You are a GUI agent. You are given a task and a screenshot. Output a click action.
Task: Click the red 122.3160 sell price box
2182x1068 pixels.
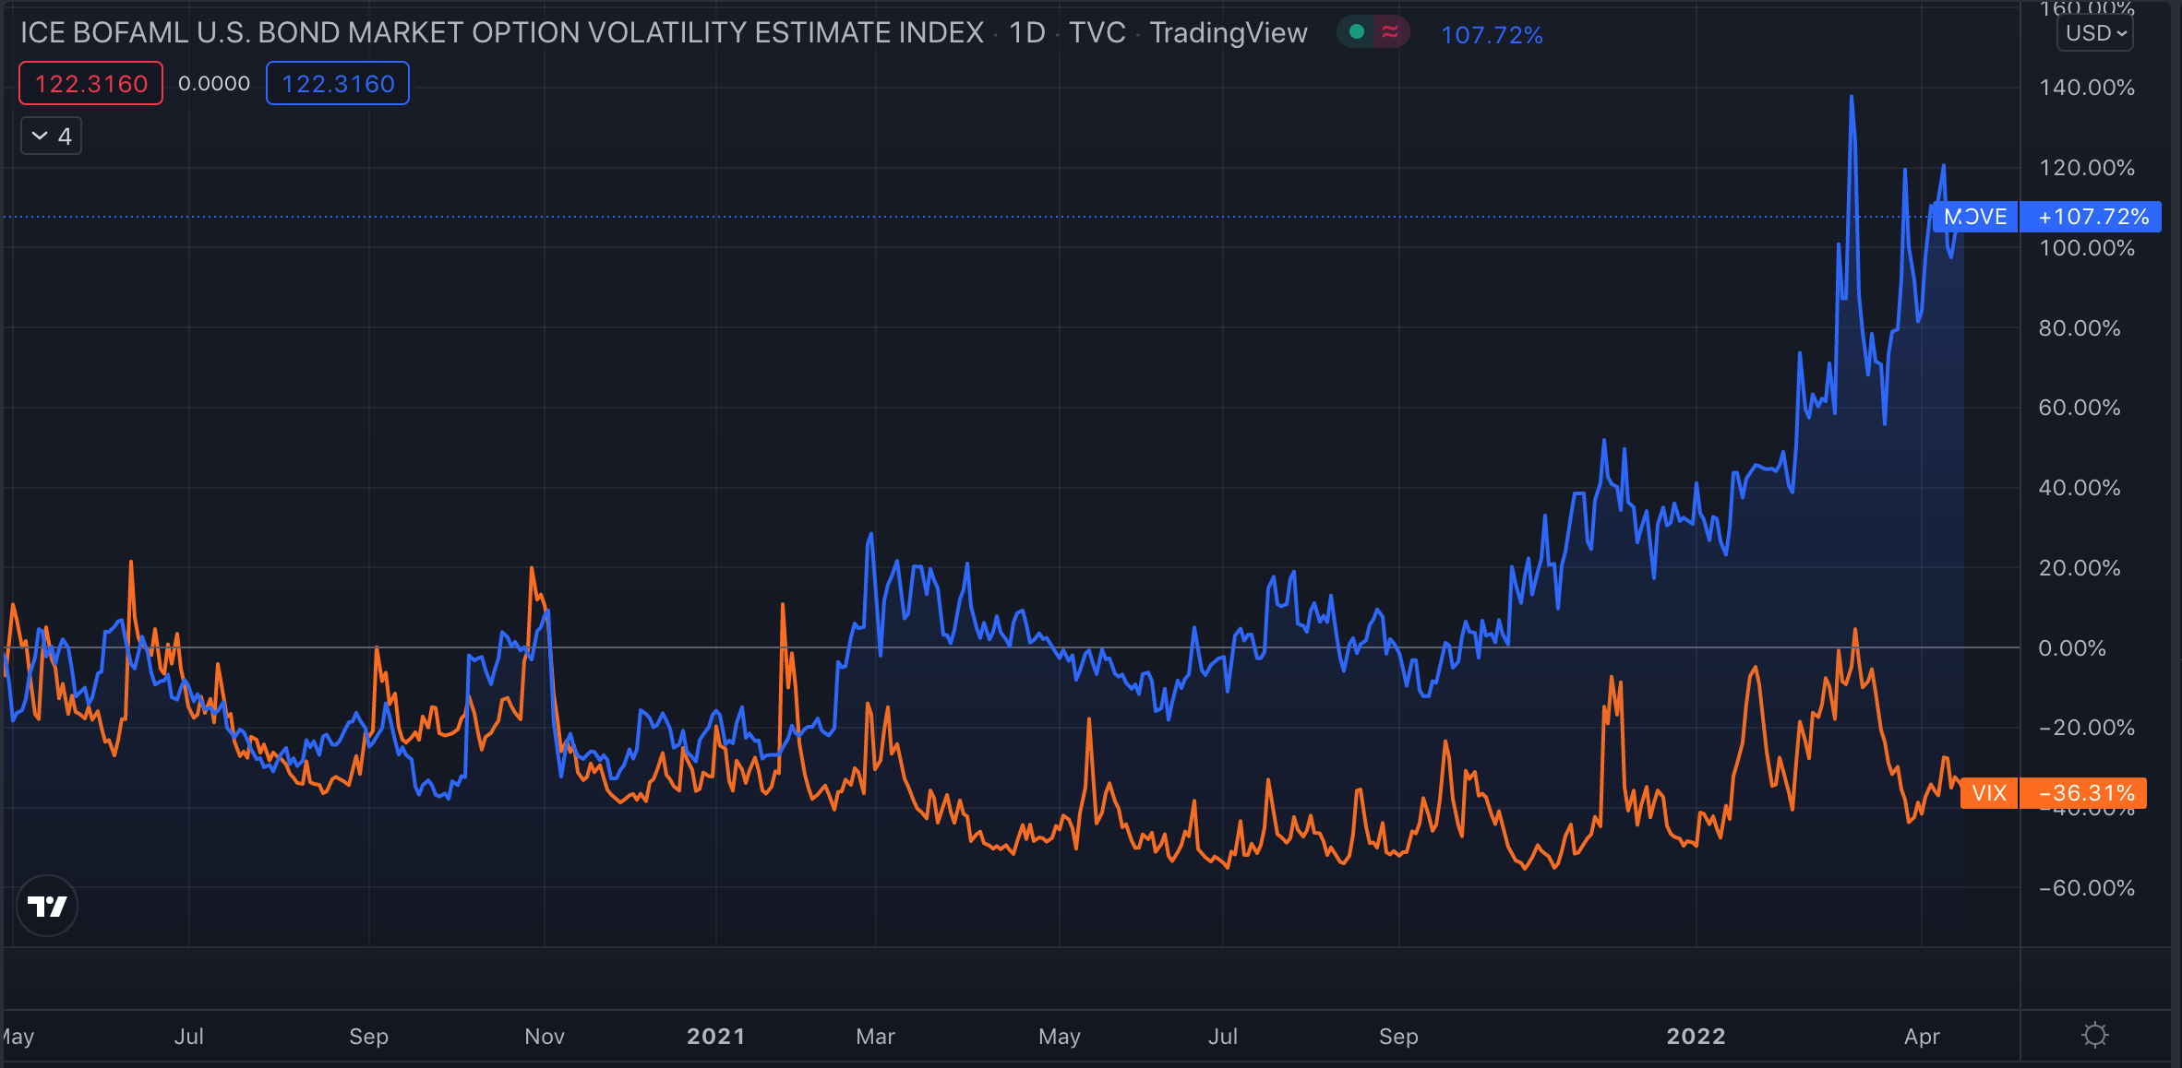click(x=91, y=84)
